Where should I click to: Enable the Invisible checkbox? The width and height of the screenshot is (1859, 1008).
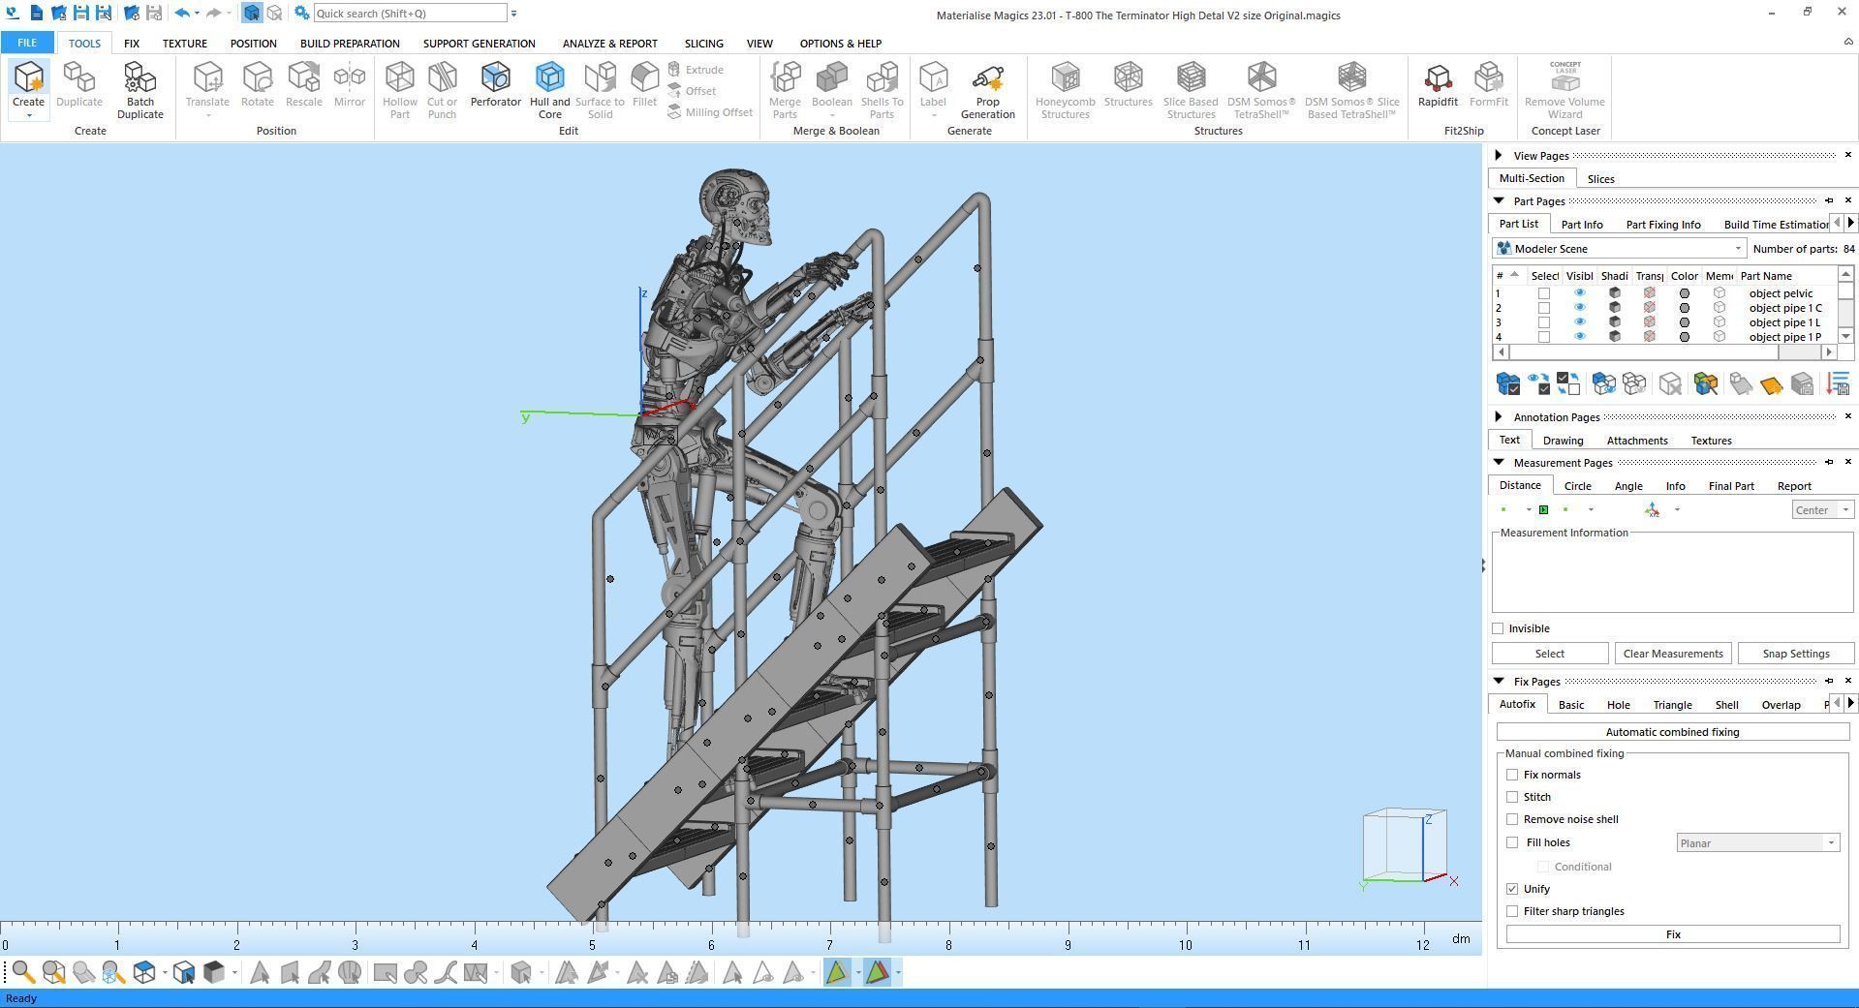(1499, 628)
